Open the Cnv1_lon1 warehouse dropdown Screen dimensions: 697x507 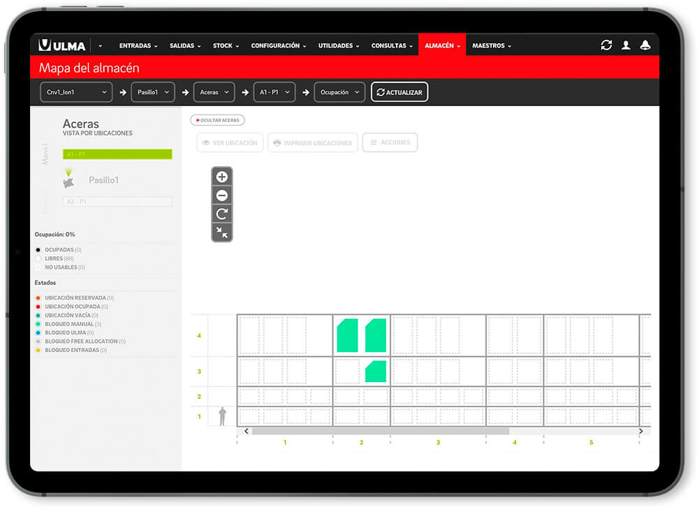76,92
